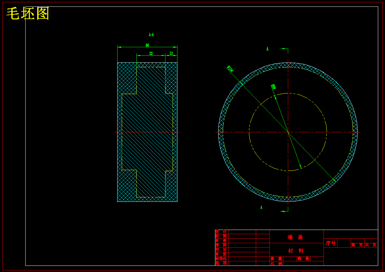Select the 重量 label

pos(276,259)
